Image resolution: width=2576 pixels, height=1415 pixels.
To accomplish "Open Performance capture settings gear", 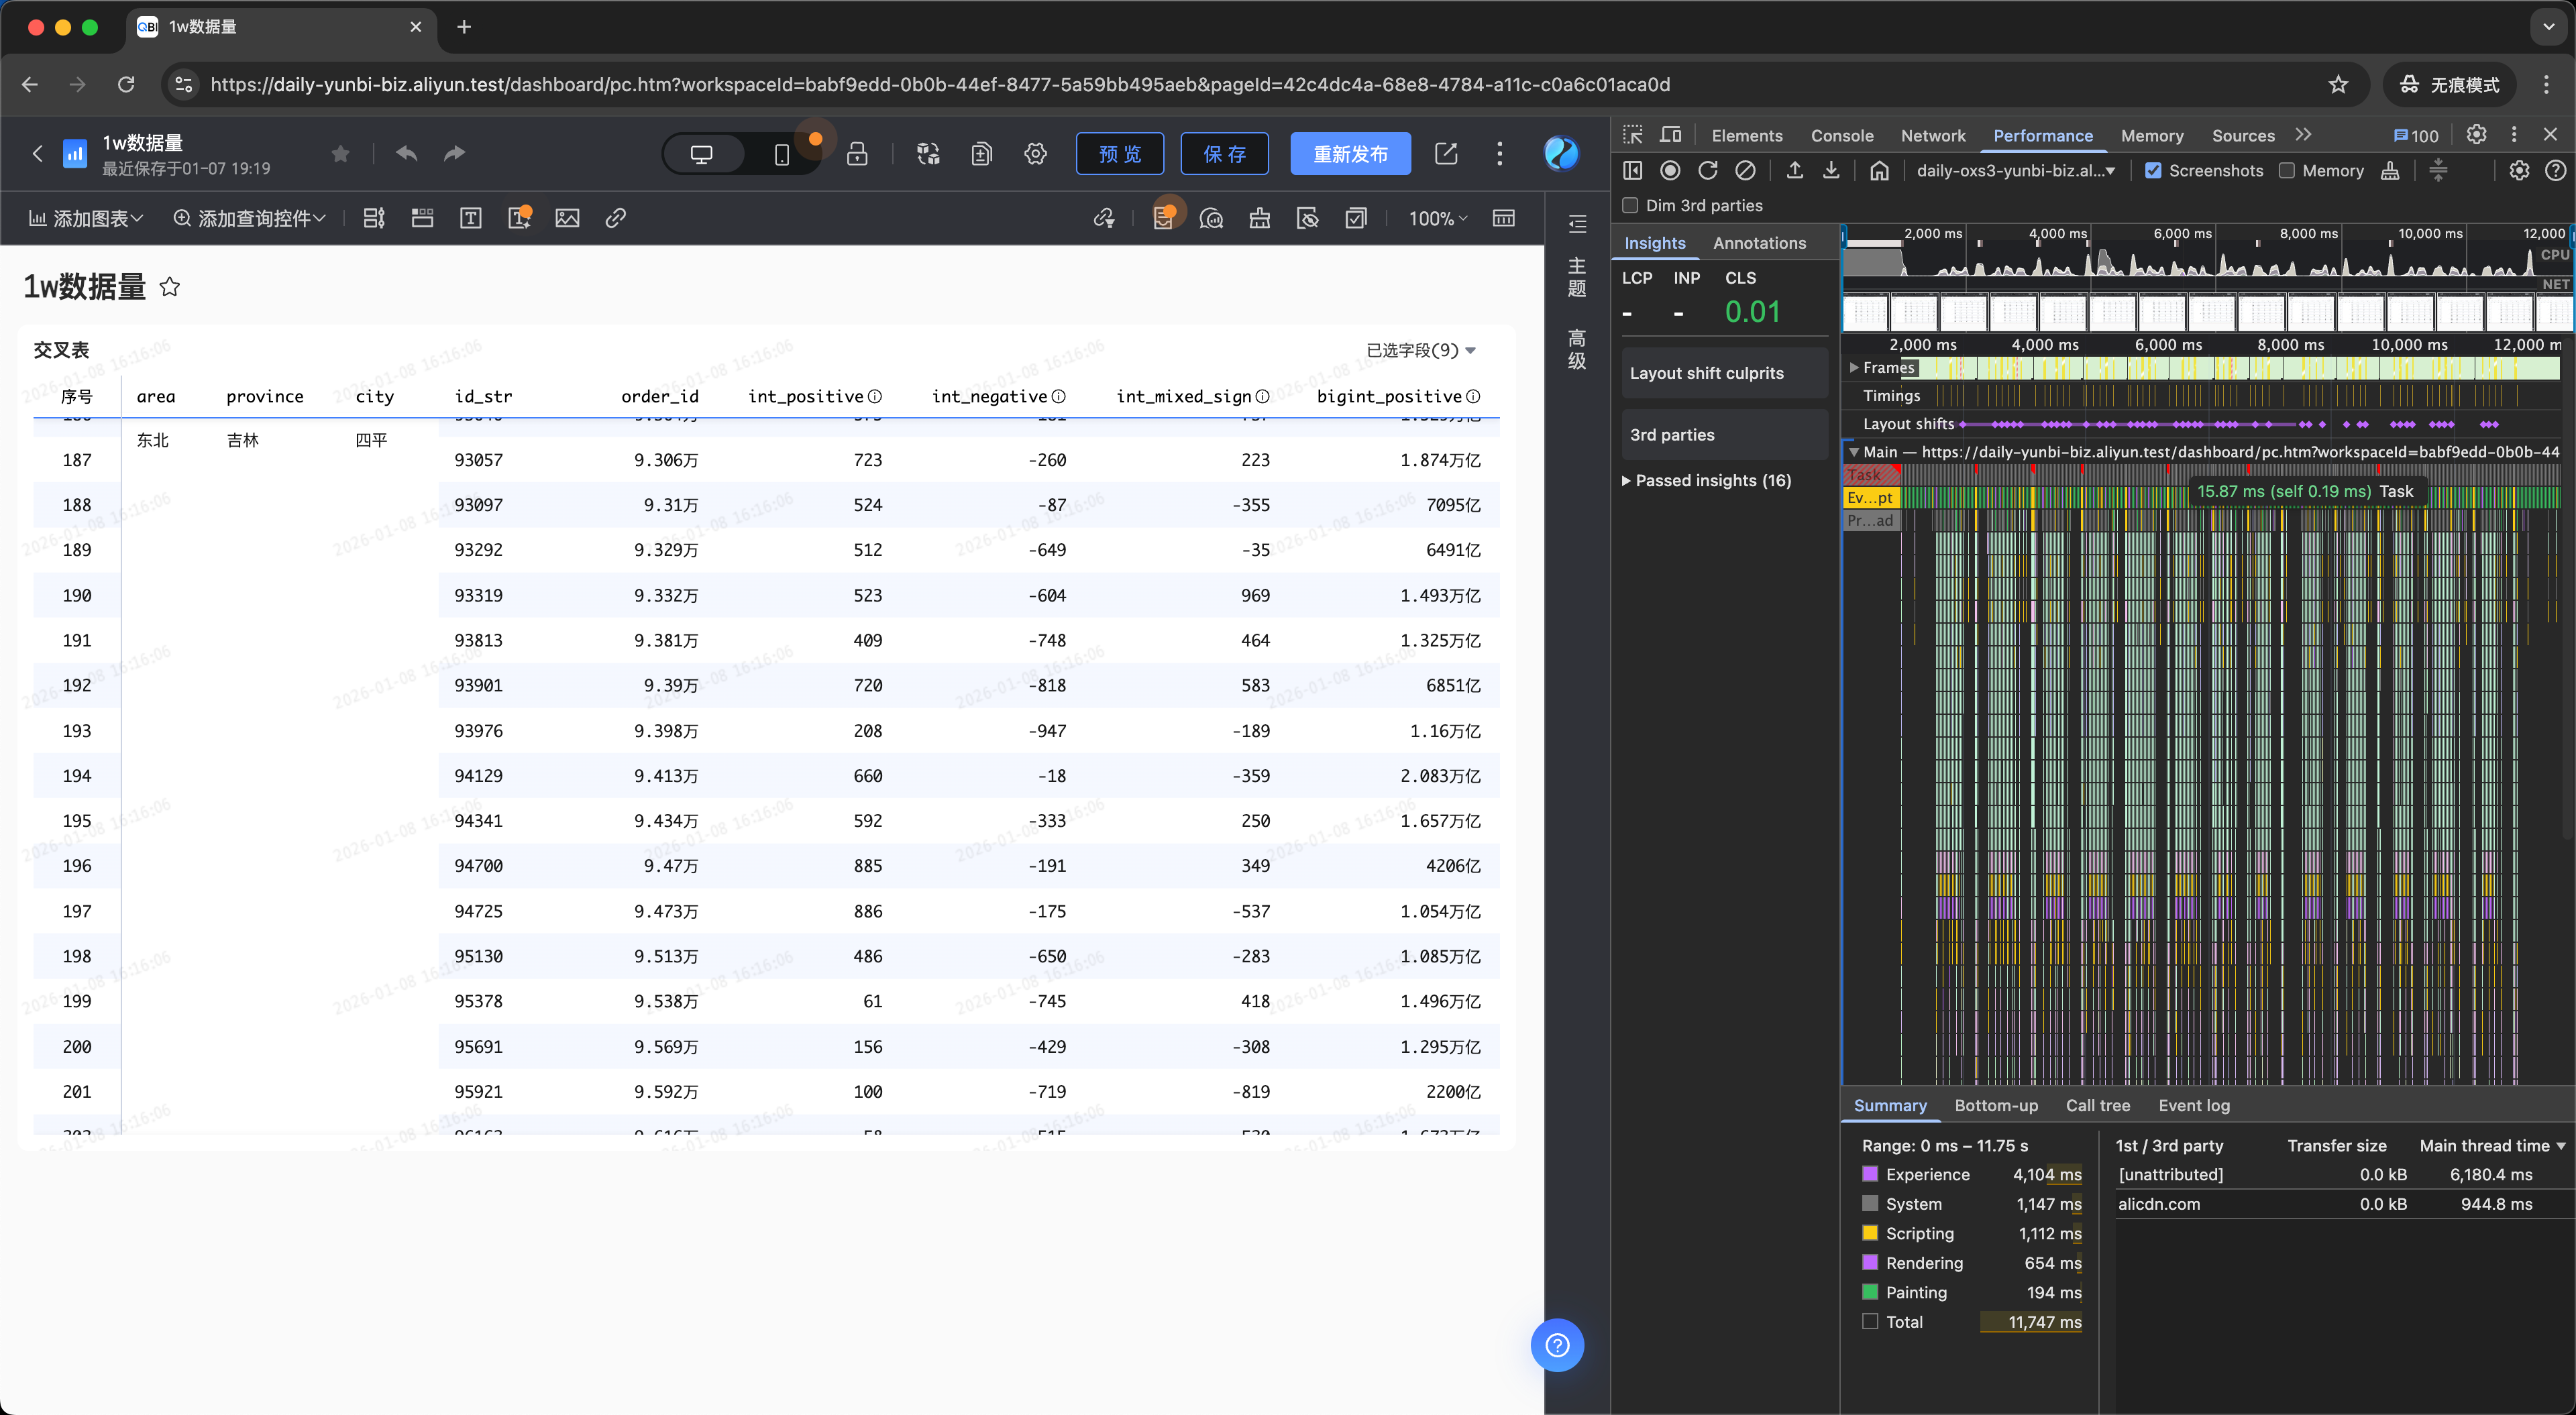I will 2519,171.
